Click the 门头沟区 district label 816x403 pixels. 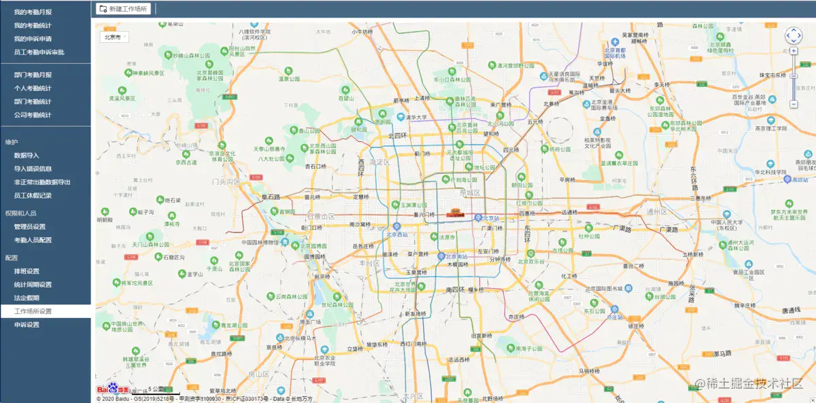226,181
